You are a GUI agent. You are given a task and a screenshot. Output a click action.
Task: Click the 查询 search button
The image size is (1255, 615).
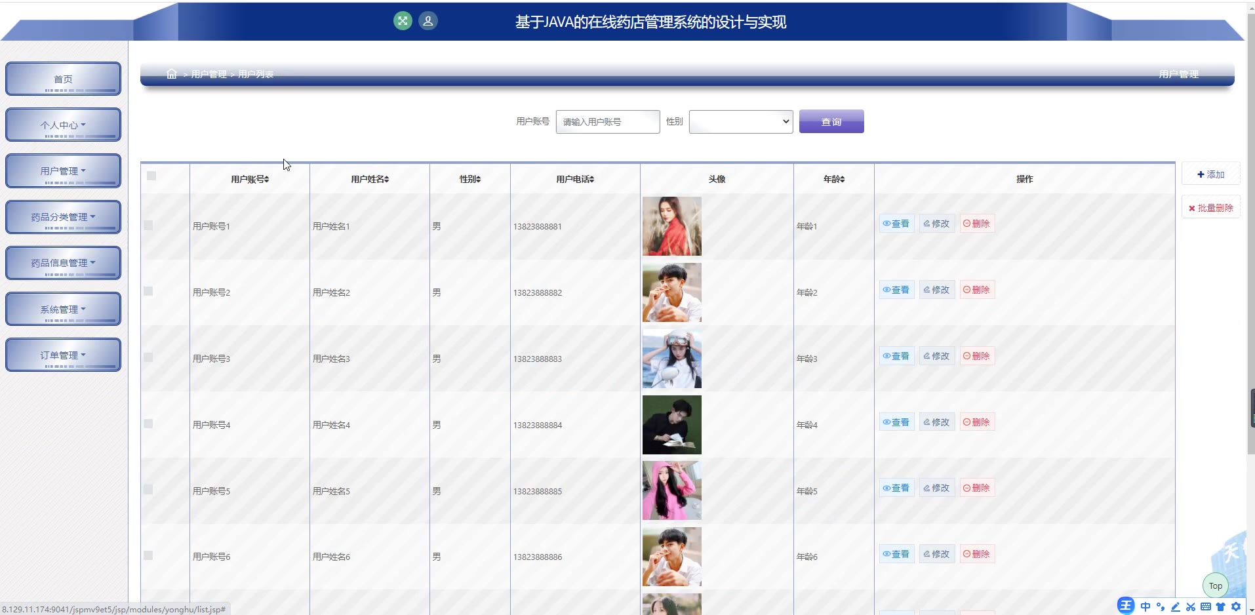coord(831,121)
